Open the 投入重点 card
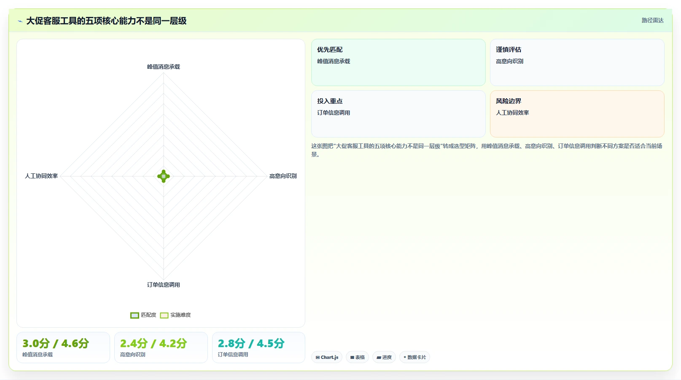Image resolution: width=681 pixels, height=380 pixels. pyautogui.click(x=398, y=114)
